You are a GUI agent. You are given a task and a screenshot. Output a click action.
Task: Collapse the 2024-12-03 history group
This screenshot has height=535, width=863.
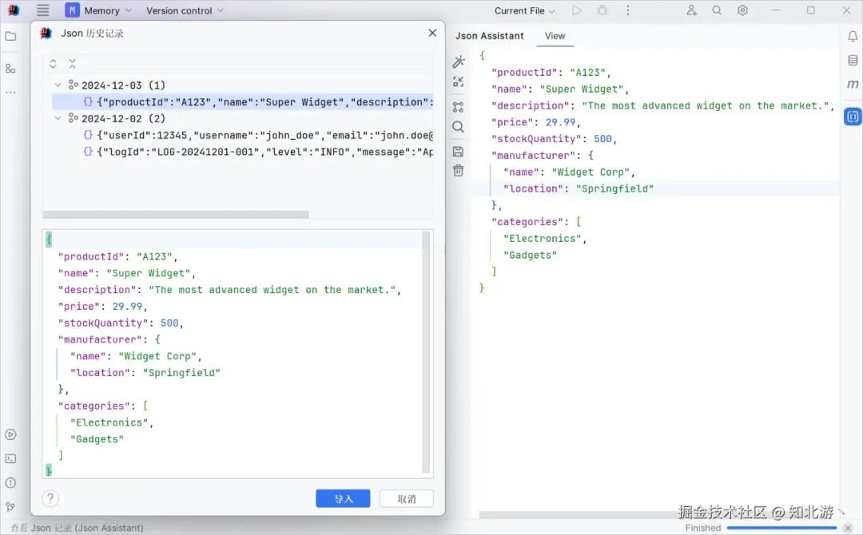58,85
